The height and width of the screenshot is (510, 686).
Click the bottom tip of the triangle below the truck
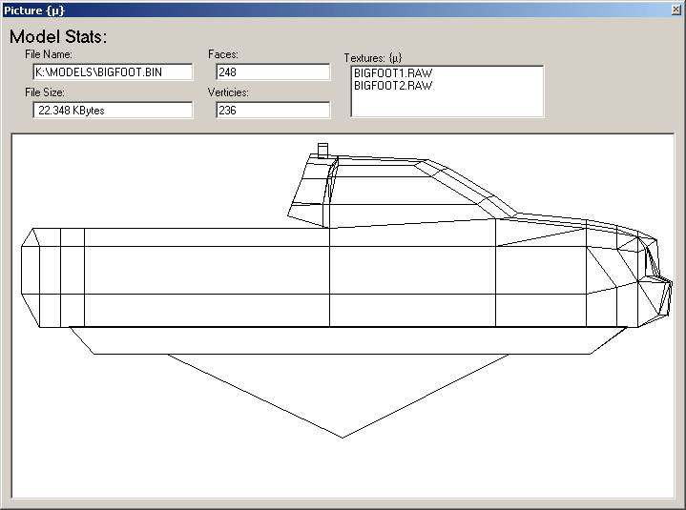tap(343, 436)
